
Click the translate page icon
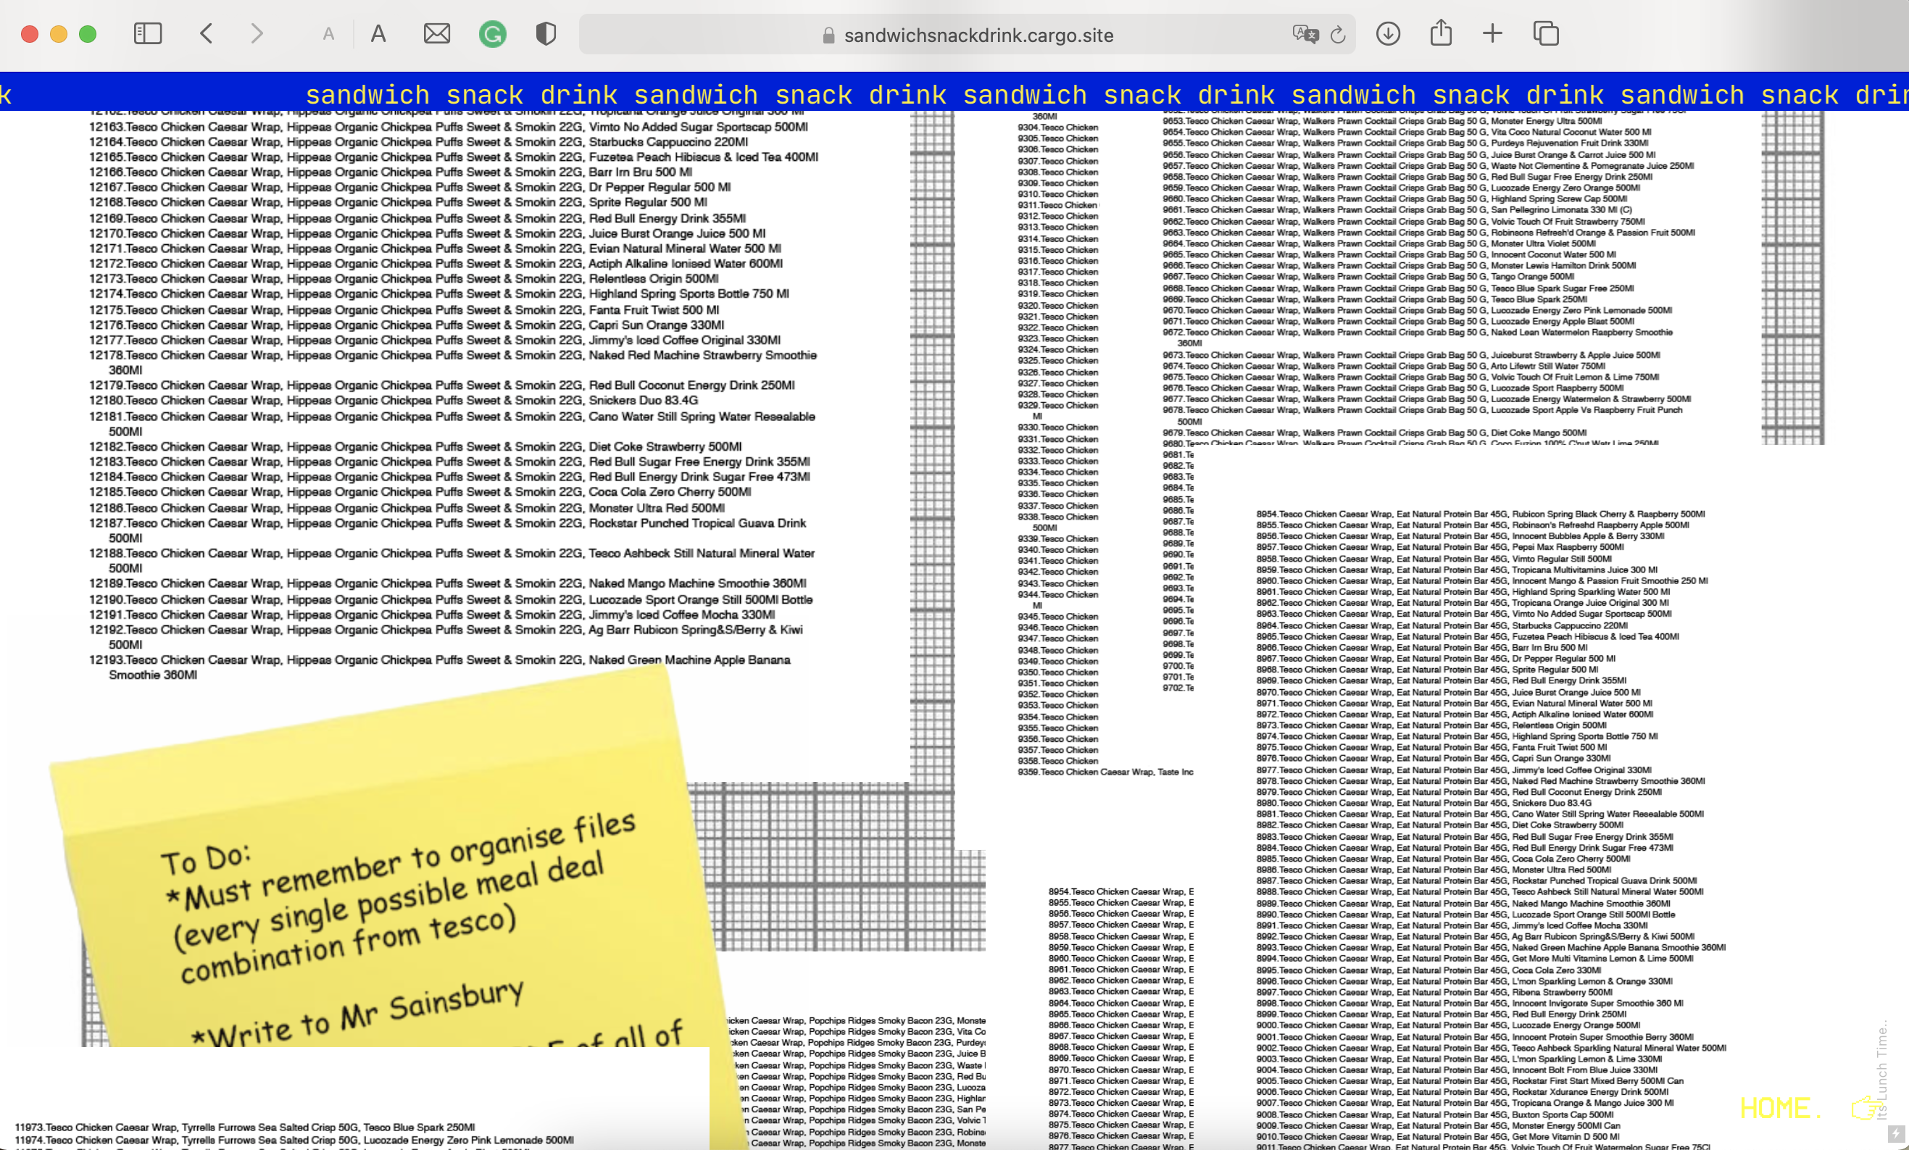[1305, 34]
